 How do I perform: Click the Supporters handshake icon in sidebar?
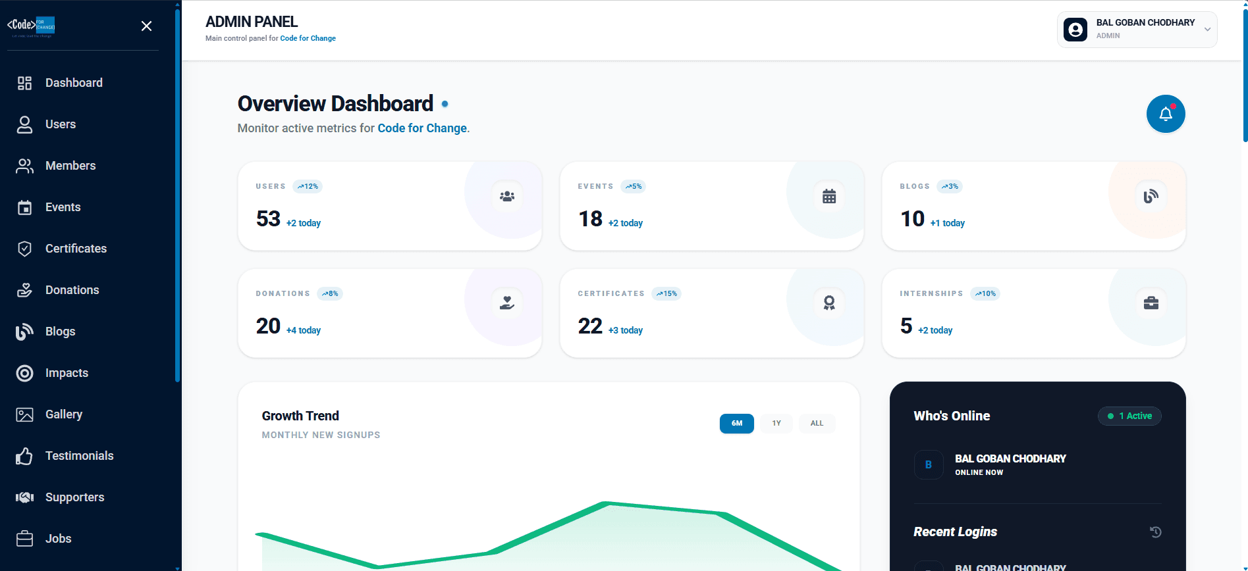[x=24, y=497]
